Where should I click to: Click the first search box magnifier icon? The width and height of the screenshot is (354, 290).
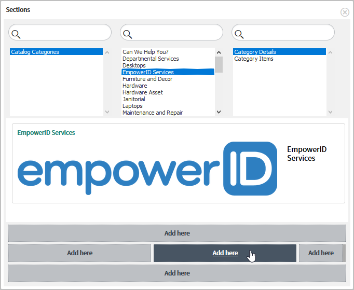pos(16,34)
